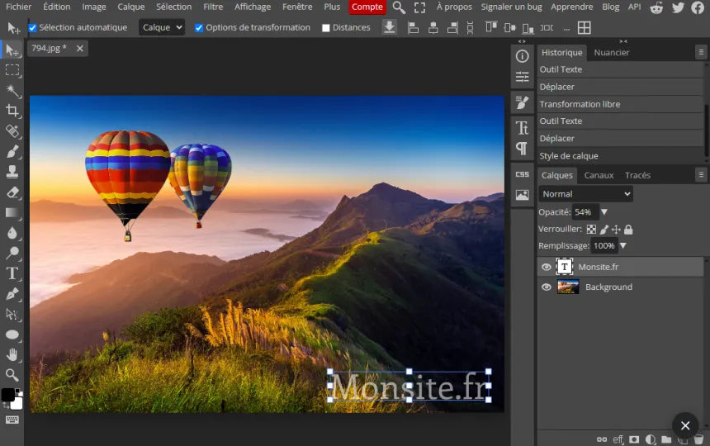Activate the Type tool in left toolbar

pos(12,273)
